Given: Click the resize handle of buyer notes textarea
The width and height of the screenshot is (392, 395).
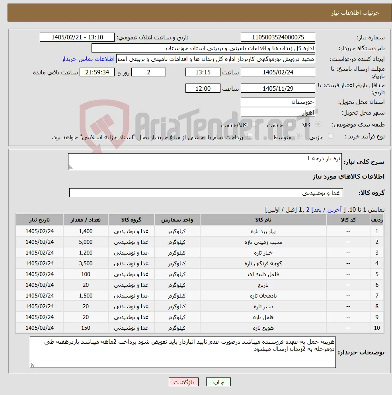Looking at the screenshot, I should (32, 365).
